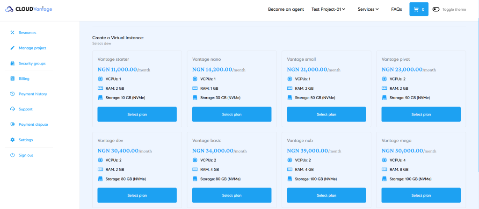
Task: Click the VCPU chip icon in Vantage mega
Action: (385, 160)
